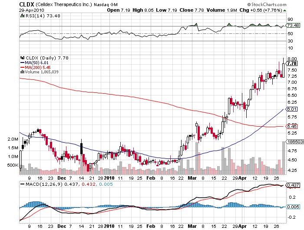
Task: Click the CLDX (Daily) 7.78 legend text
Action: (47, 58)
